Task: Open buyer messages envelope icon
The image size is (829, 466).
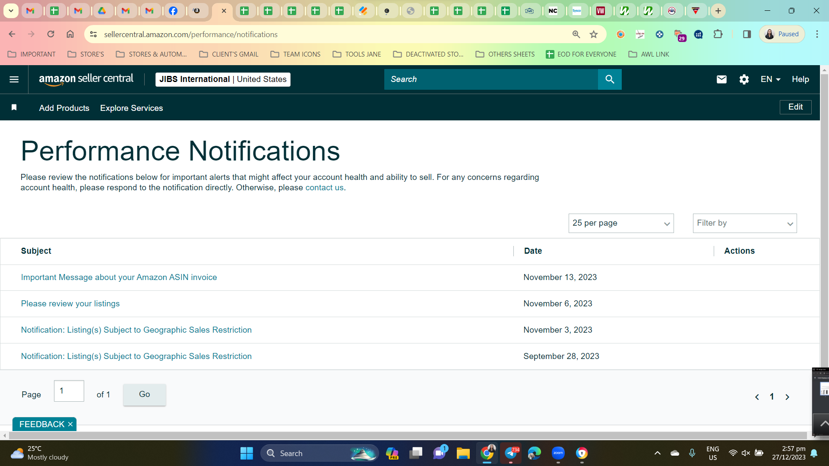Action: point(721,79)
